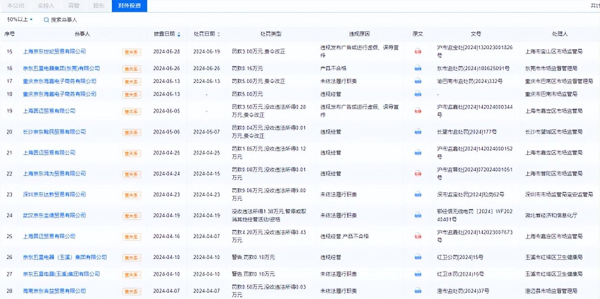600x299 pixels.
Task: Open the company name link in row 28
Action: point(54,291)
